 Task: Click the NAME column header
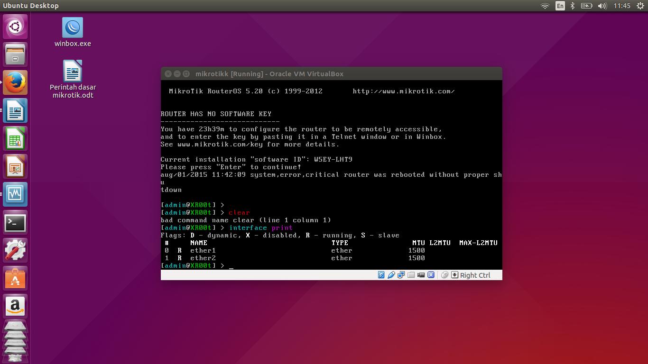coord(199,243)
